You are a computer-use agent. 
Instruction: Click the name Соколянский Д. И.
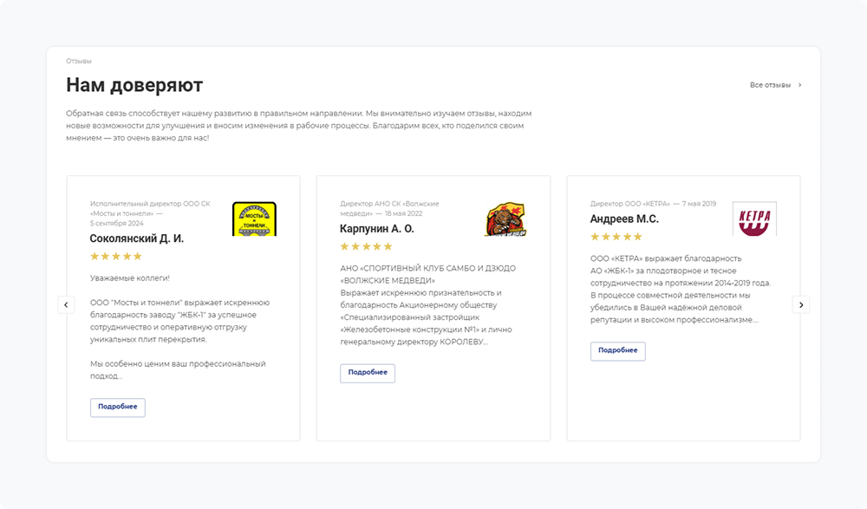(137, 238)
